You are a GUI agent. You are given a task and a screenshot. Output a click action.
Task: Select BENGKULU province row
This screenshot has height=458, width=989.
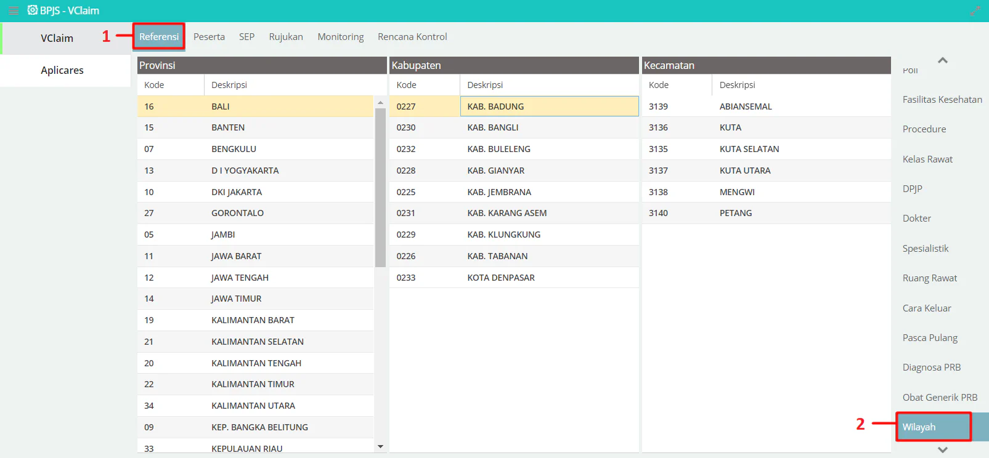coord(256,149)
